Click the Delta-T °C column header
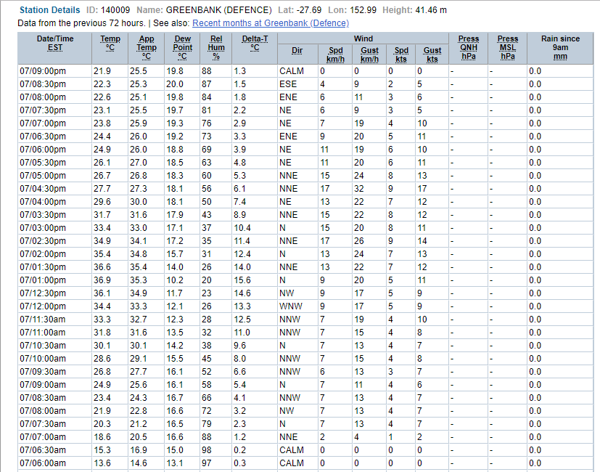600x472 pixels. 254,44
